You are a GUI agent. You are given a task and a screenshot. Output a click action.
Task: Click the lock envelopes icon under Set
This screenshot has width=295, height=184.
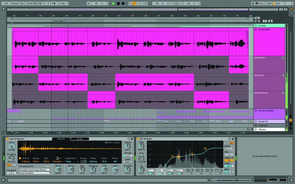pyautogui.click(x=270, y=21)
